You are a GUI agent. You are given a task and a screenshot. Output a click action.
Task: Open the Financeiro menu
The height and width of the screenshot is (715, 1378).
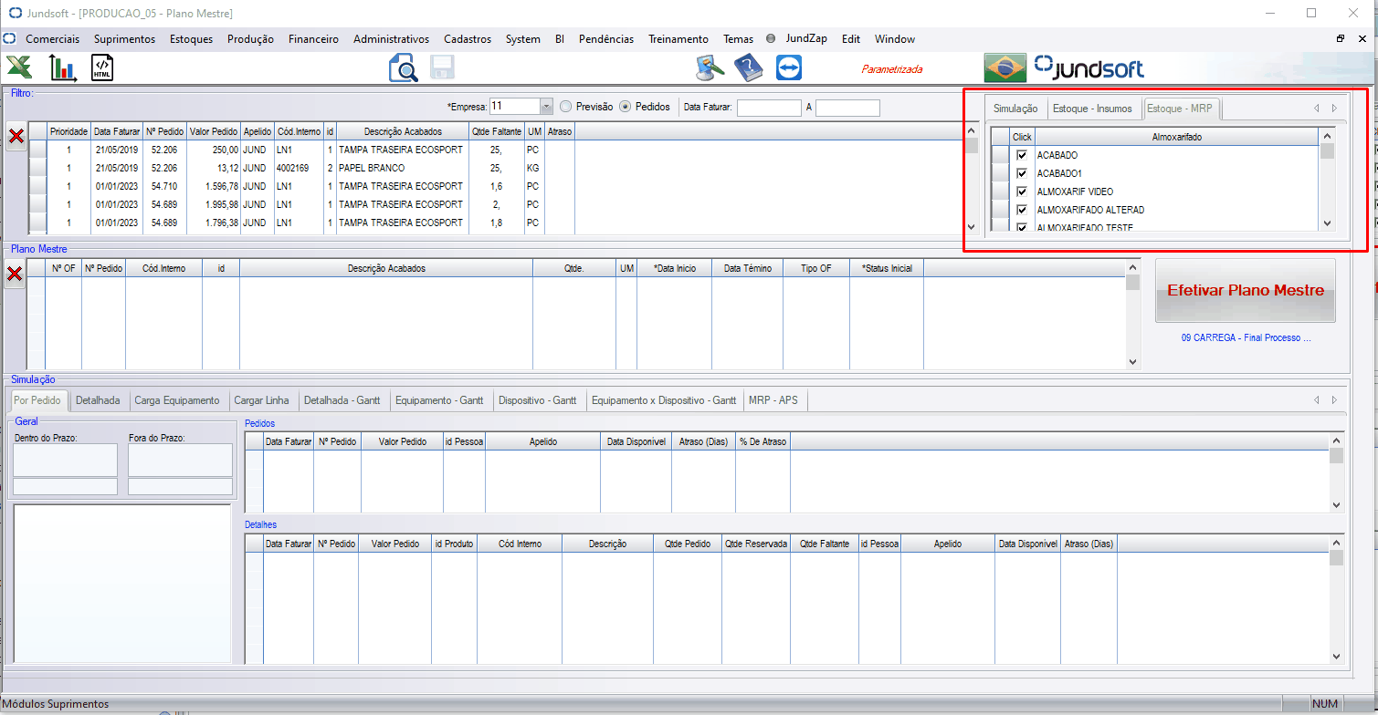[x=313, y=39]
